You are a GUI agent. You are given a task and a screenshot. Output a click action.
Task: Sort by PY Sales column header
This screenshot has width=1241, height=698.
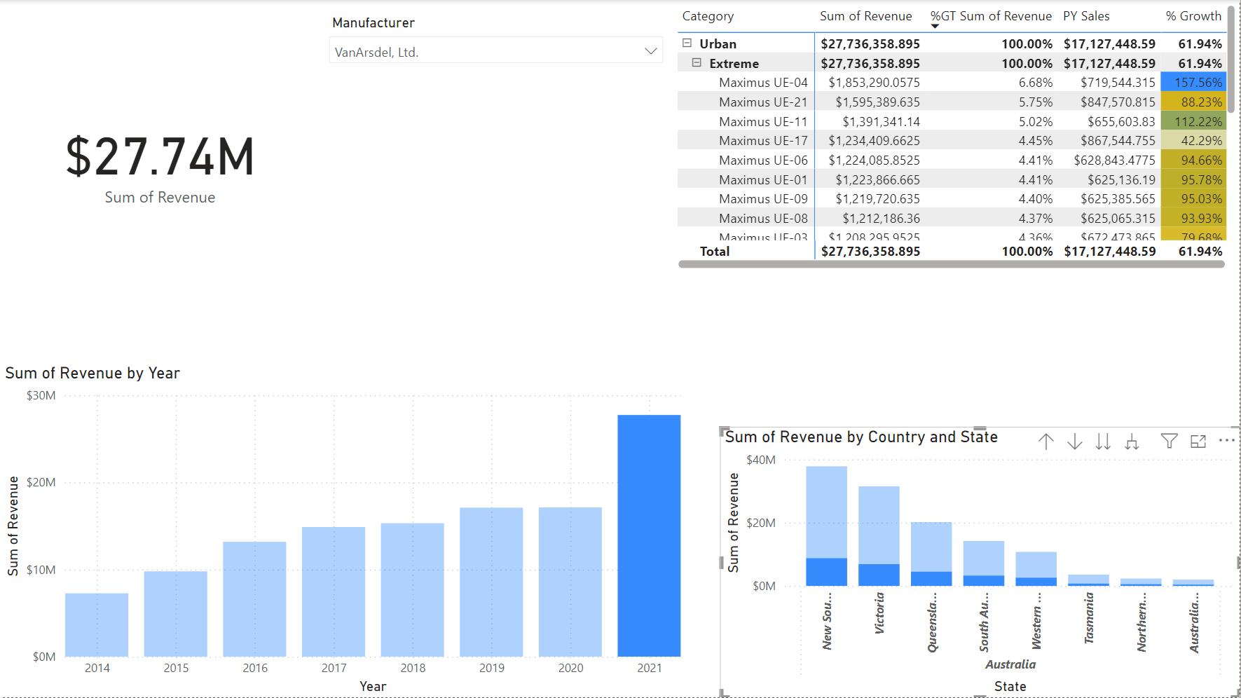click(x=1086, y=16)
